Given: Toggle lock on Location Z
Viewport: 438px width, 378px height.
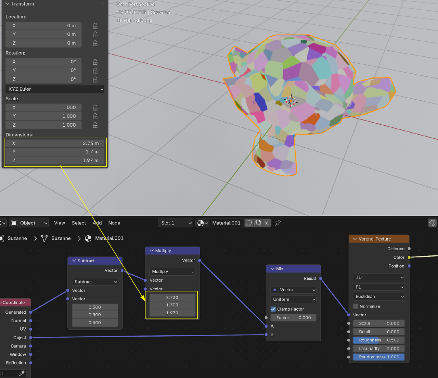Looking at the screenshot, I should point(95,43).
